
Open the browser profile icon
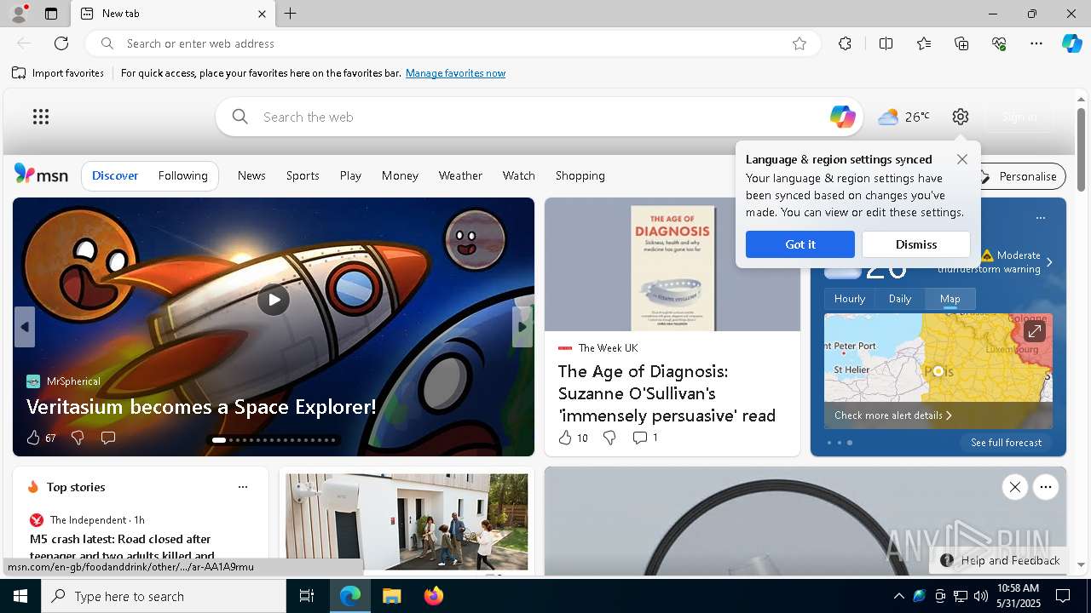point(18,14)
